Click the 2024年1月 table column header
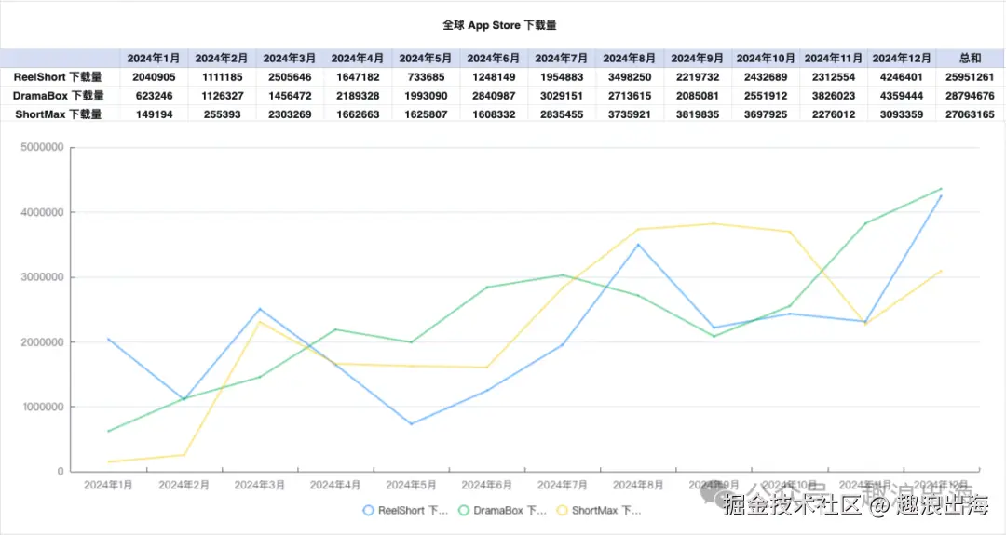 point(154,59)
